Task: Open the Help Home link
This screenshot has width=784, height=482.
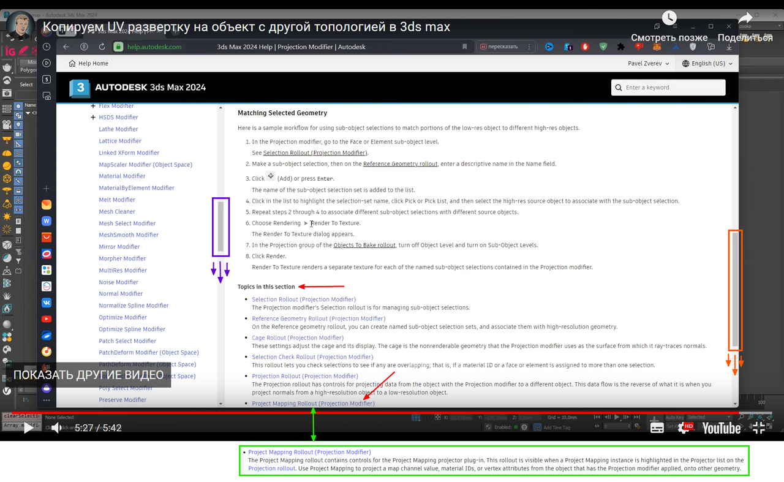Action: tap(88, 64)
